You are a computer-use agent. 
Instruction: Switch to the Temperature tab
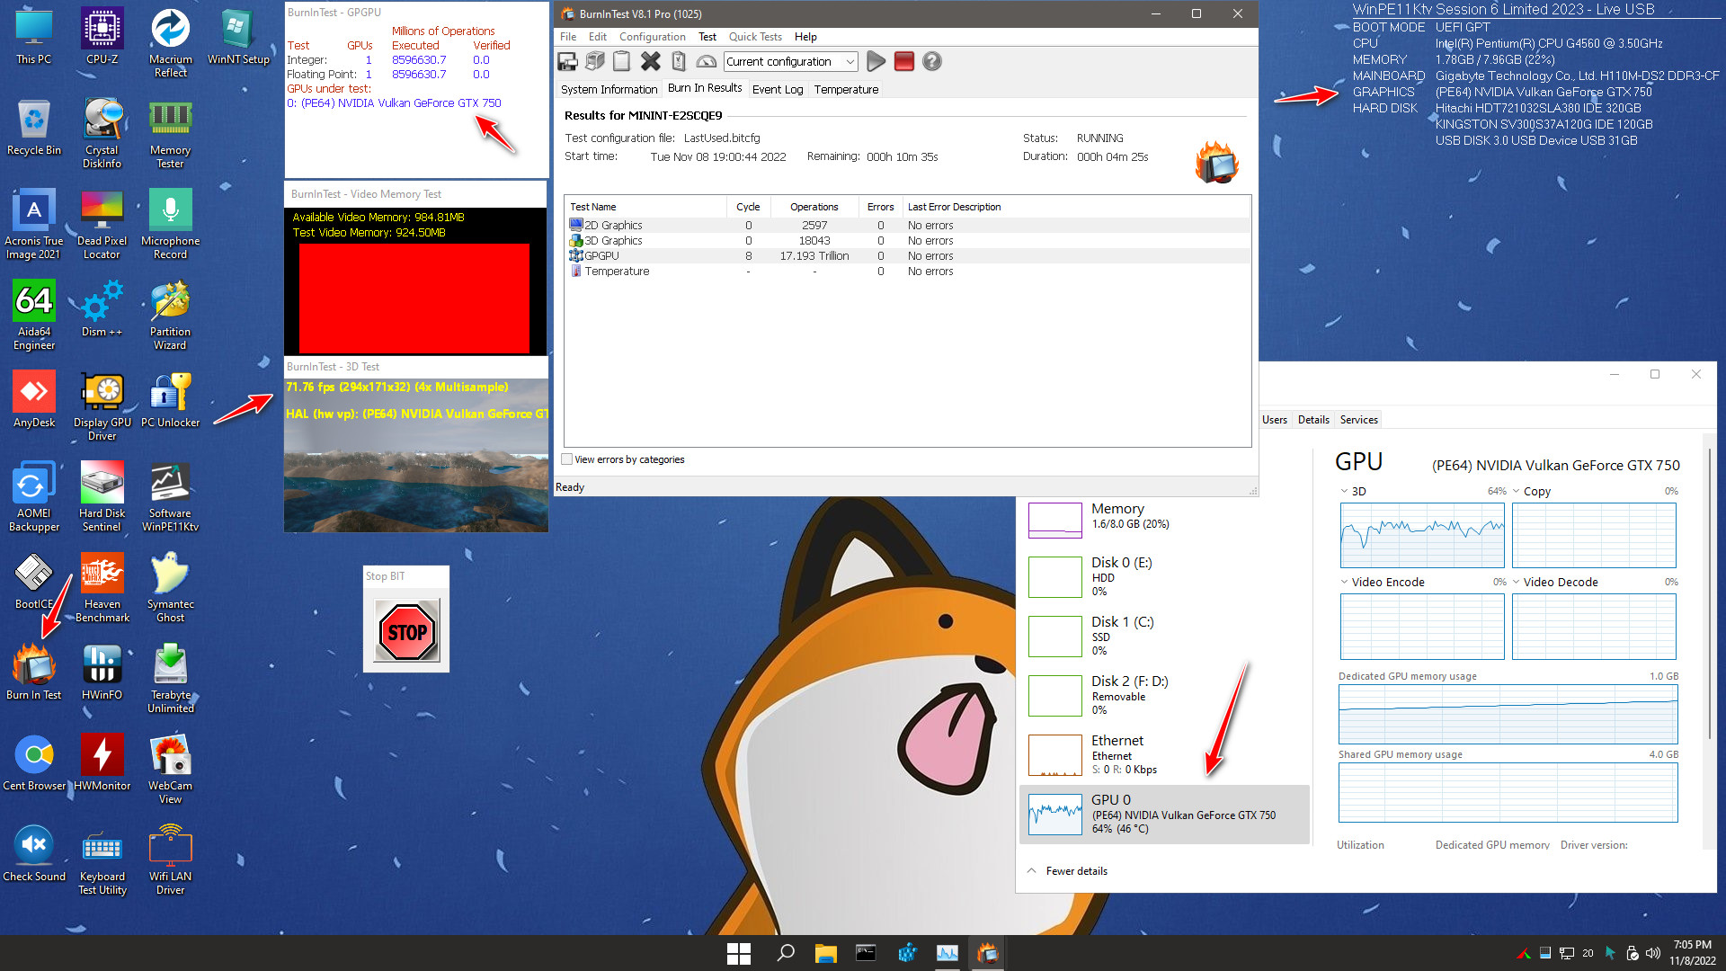(x=846, y=89)
